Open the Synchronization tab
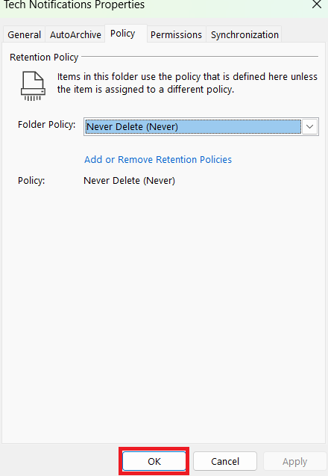Image resolution: width=328 pixels, height=476 pixels. (x=245, y=34)
